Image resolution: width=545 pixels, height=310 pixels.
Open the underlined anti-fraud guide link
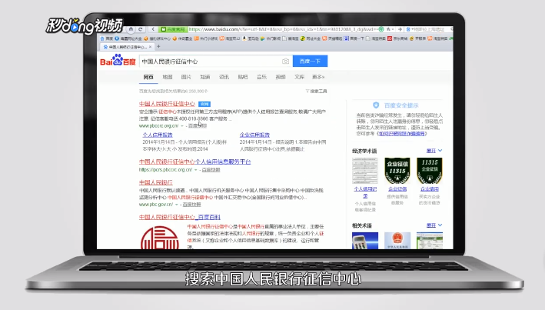pos(402,134)
